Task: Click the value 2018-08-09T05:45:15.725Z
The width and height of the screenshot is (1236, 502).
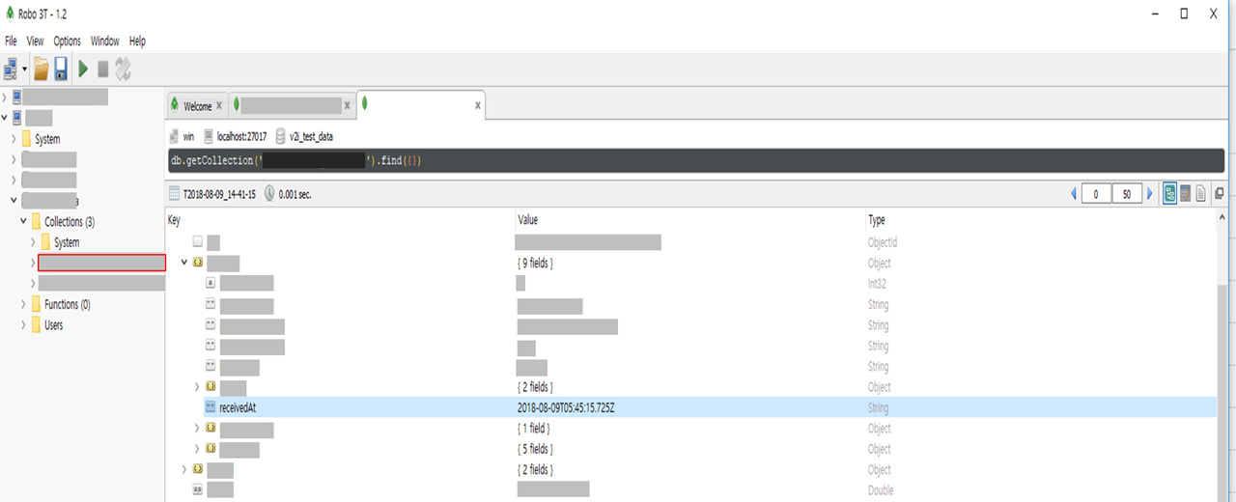Action: 566,408
